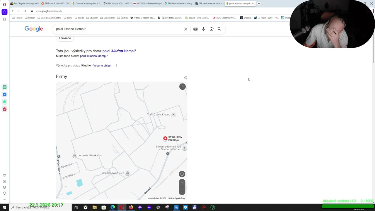Open the Opera menu logo
The image size is (375, 211).
click(4, 4)
